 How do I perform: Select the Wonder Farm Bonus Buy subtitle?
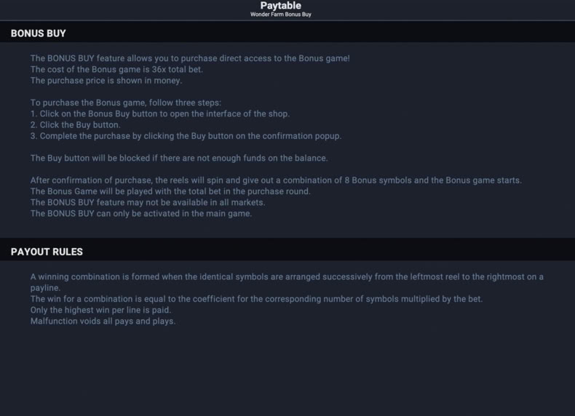[x=280, y=15]
